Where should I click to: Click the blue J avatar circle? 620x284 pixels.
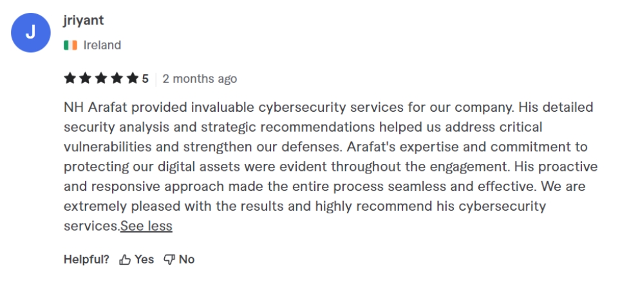pos(31,33)
